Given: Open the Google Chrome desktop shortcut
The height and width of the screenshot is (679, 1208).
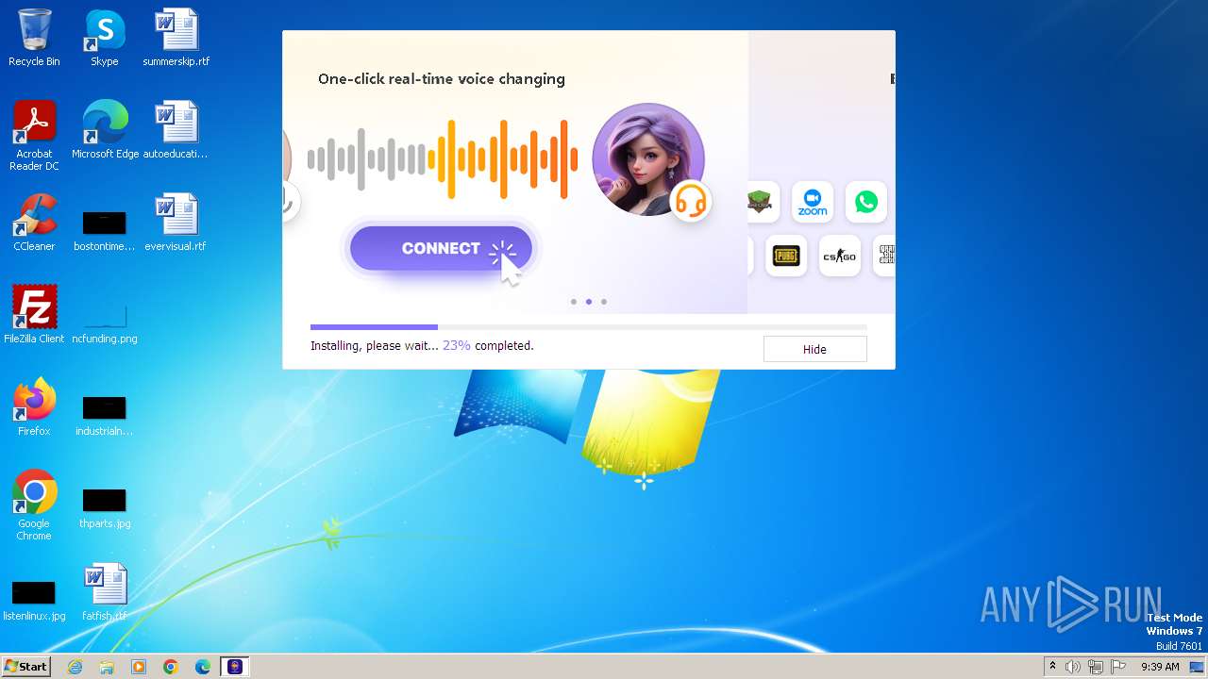Looking at the screenshot, I should click(34, 505).
